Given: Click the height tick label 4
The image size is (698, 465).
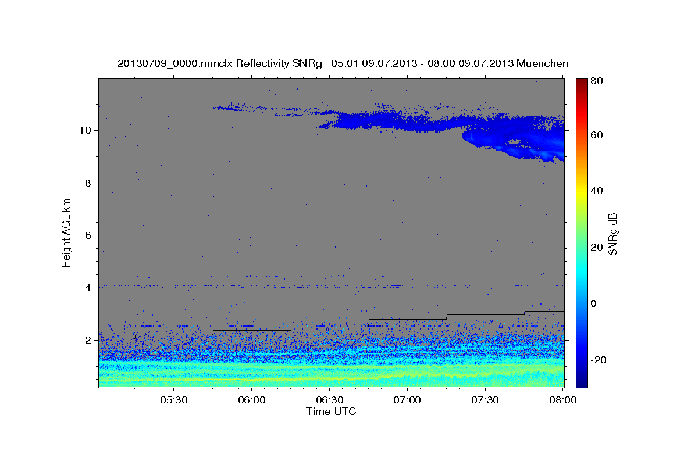Looking at the screenshot, I should click(89, 288).
